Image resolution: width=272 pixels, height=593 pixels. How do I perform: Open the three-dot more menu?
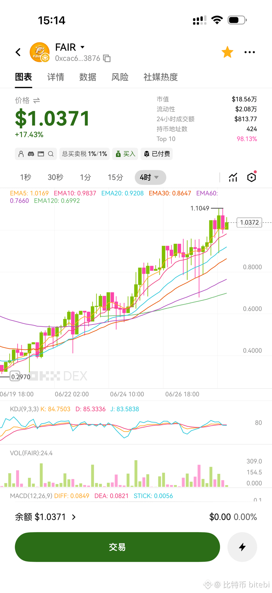(250, 52)
